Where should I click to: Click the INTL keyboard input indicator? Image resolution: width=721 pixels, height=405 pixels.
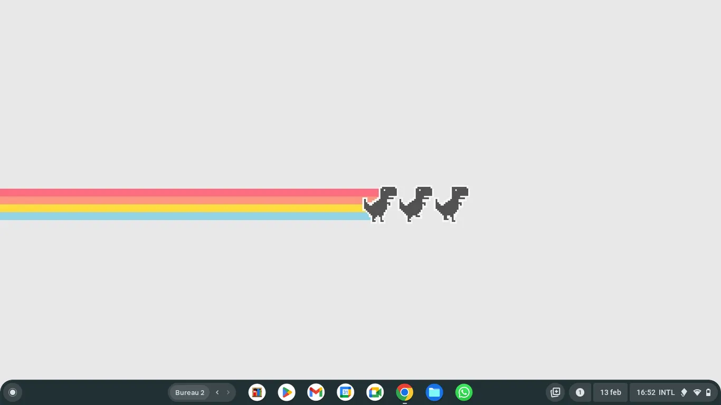667,392
